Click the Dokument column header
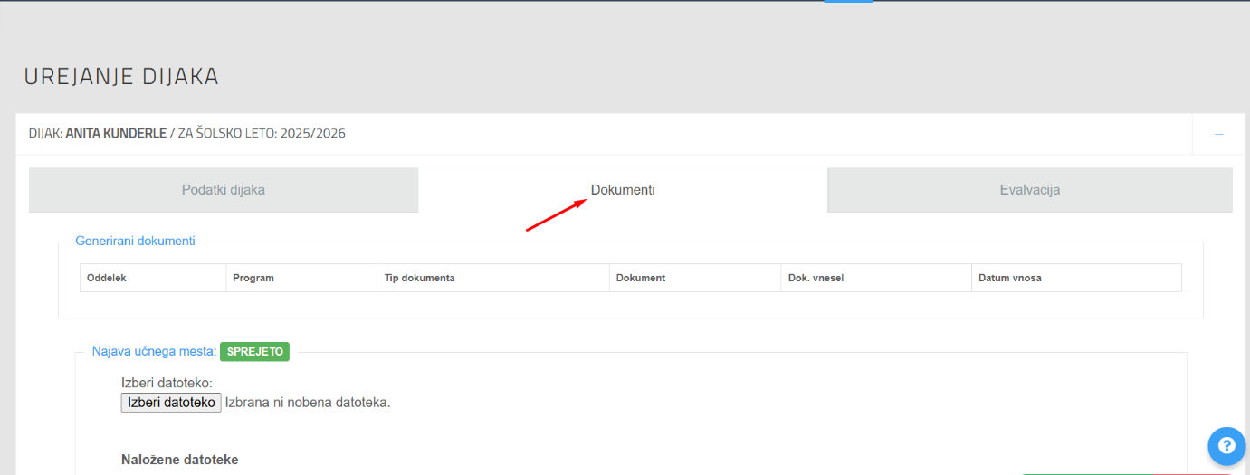The image size is (1250, 475). pyautogui.click(x=694, y=278)
